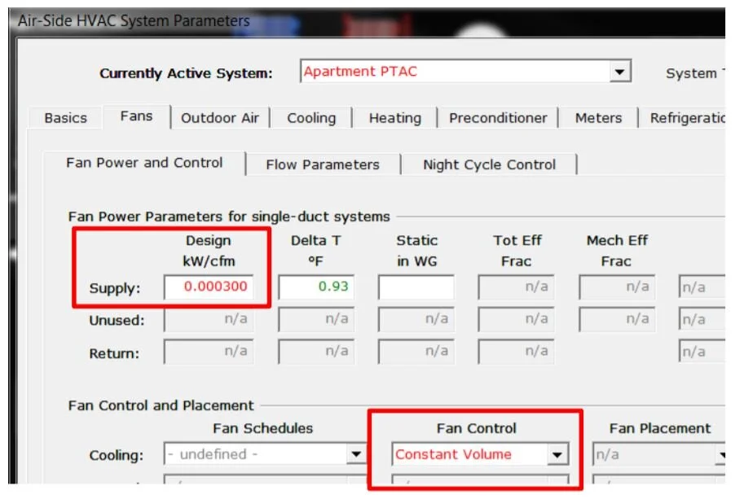Open the Flow Parameters sub-tab
This screenshot has height=499, width=735.
point(322,164)
